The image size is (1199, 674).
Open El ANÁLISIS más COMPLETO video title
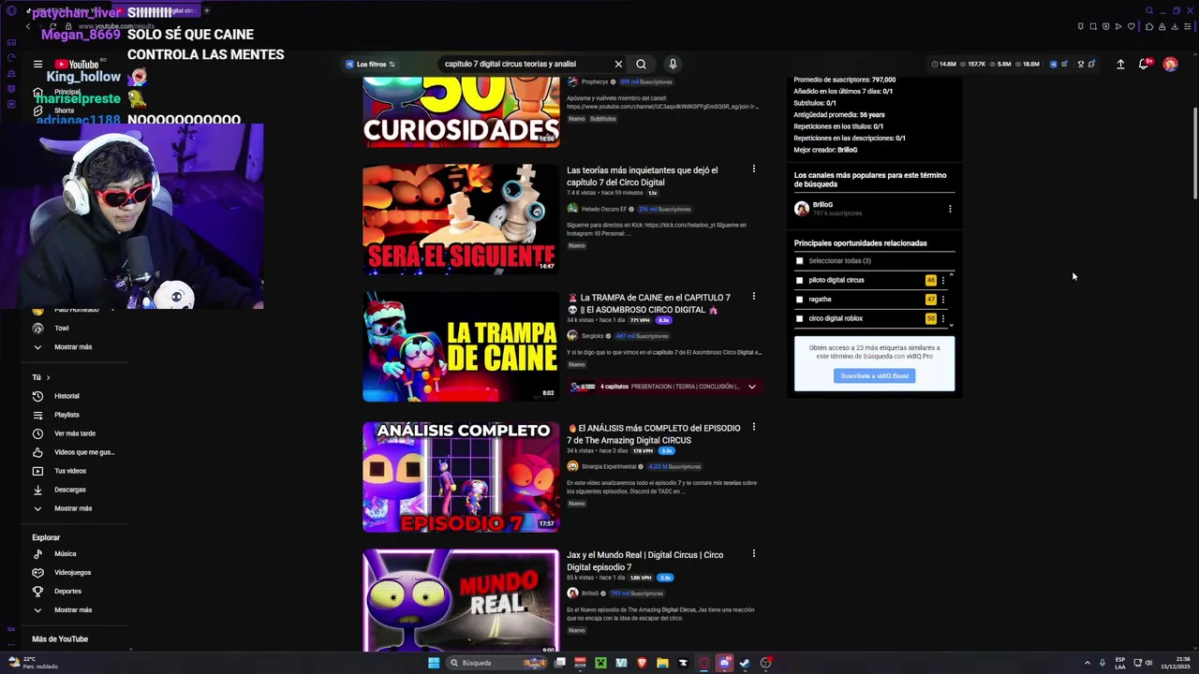654,434
